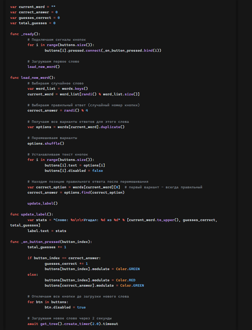Click the 'func update_label():' declaration
The image size is (252, 330).
click(x=32, y=215)
